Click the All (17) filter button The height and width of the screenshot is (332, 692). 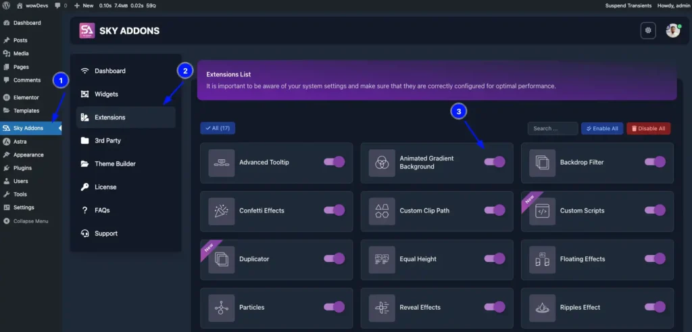pyautogui.click(x=218, y=128)
